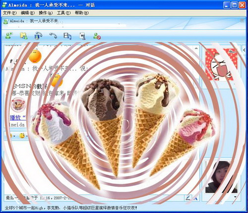Screen dimensions: 248x213
Task: Click the conversation scrollbar up arrow
Action: (x=196, y=49)
